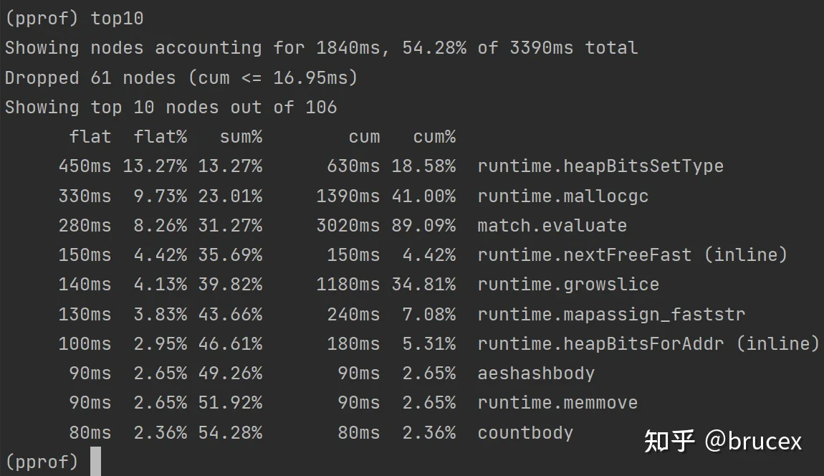The height and width of the screenshot is (476, 824).
Task: Click the runtime.heapBitsSetType function name
Action: 600,166
